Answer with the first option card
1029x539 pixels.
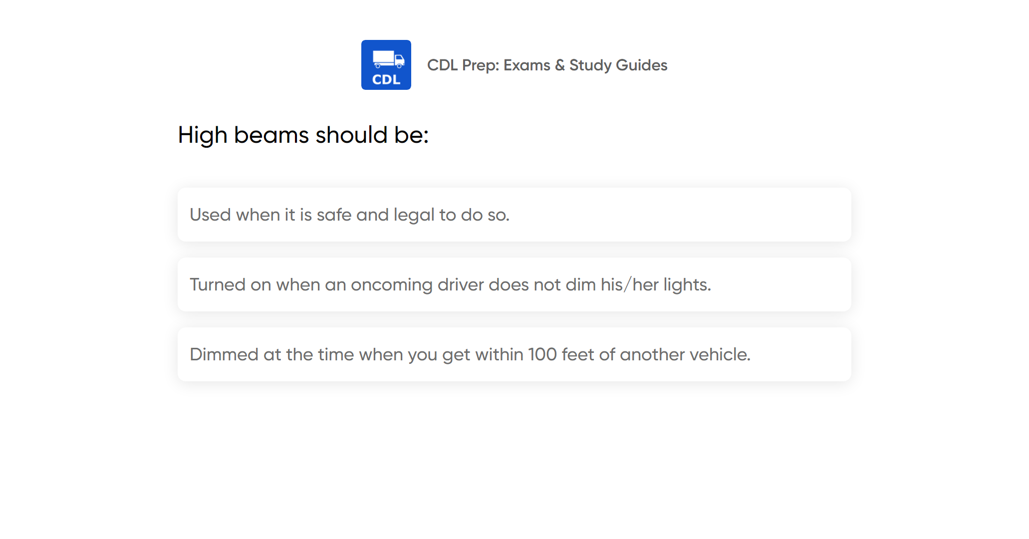[514, 215]
